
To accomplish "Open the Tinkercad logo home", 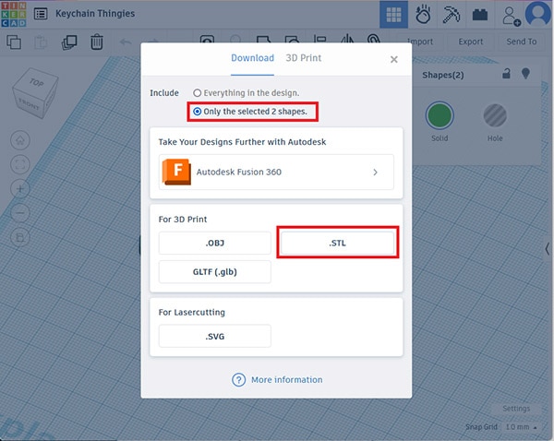I will (14, 14).
